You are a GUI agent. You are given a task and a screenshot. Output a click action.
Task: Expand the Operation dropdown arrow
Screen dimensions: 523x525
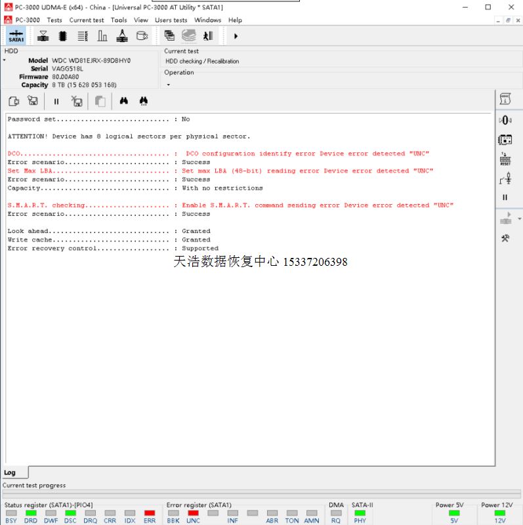(x=168, y=85)
